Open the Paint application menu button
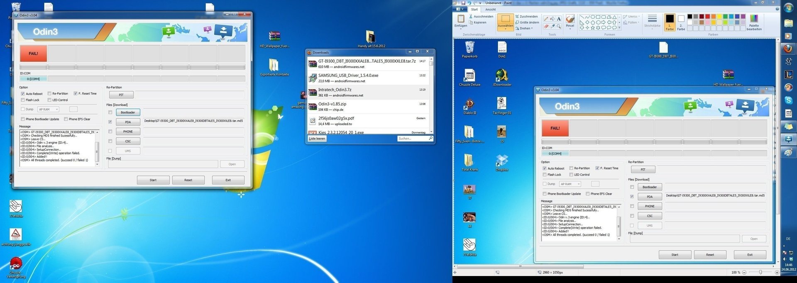This screenshot has width=797, height=283. (x=460, y=9)
